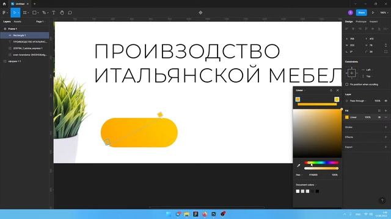Open Windows Start menu on taskbar

(169, 214)
